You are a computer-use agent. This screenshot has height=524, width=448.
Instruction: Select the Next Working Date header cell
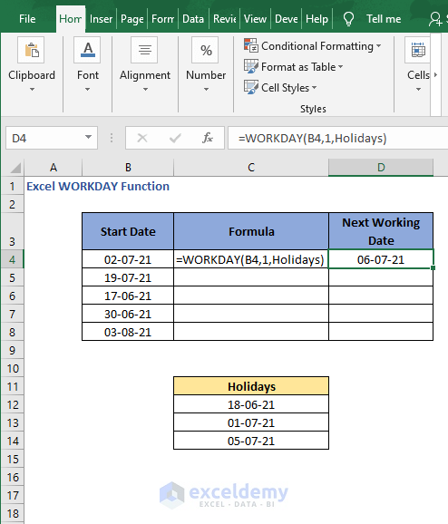(x=381, y=231)
